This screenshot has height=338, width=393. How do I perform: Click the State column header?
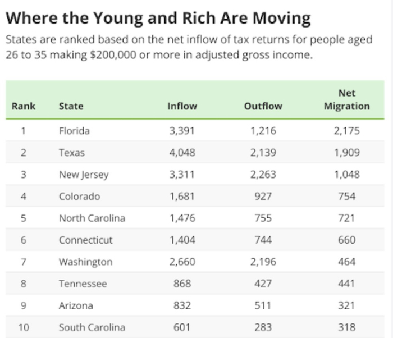71,106
